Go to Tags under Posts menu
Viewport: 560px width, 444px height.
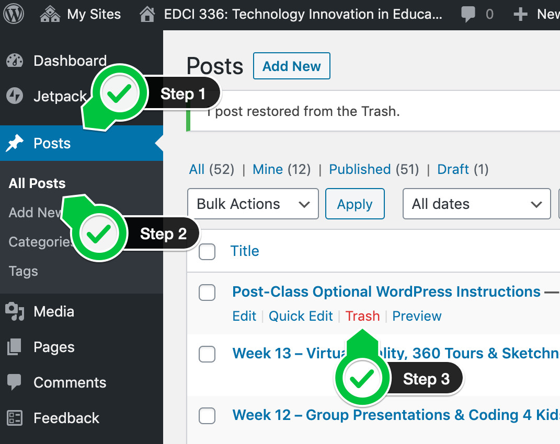[x=24, y=271]
